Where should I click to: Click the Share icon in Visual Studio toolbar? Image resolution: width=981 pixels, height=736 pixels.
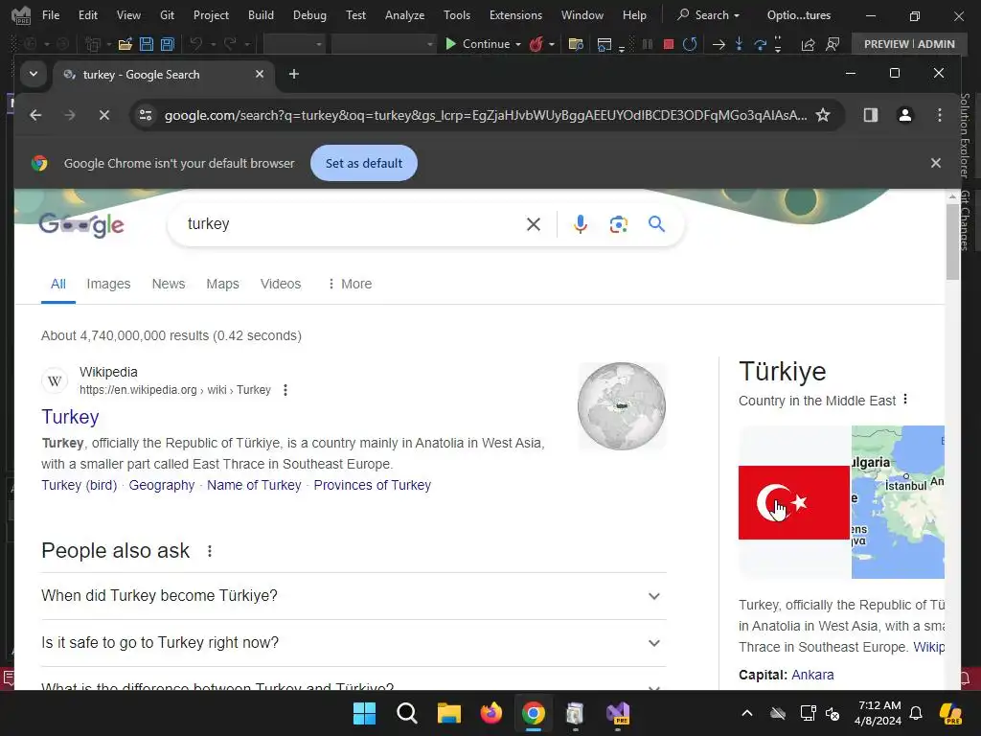[808, 44]
